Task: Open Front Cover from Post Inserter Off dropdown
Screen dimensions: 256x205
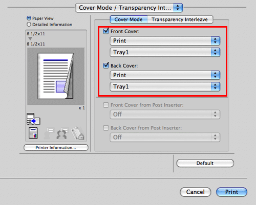Action: [165, 115]
